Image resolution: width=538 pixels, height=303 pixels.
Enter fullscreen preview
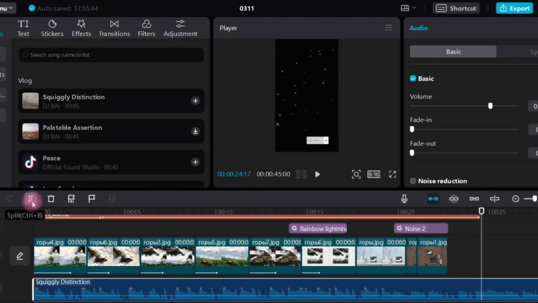(392, 174)
